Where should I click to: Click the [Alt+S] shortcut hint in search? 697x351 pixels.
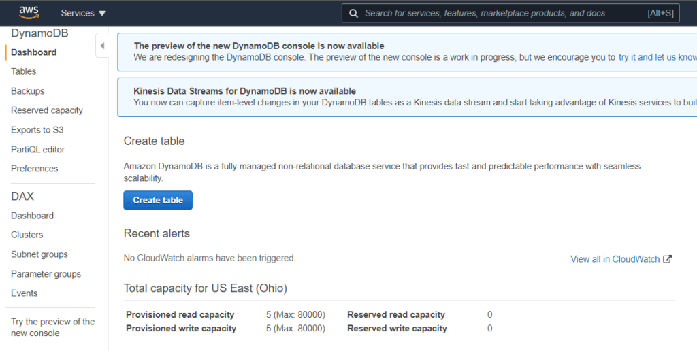(x=660, y=14)
